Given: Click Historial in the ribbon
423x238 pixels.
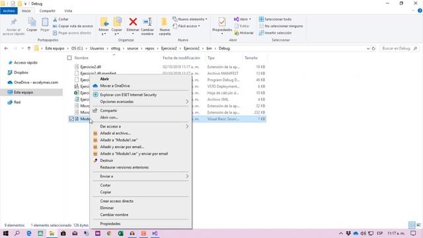Looking at the screenshot, I should pyautogui.click(x=244, y=32).
